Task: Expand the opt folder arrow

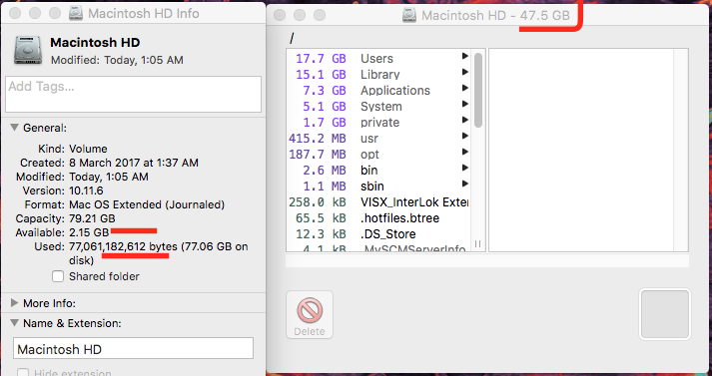Action: (x=465, y=152)
